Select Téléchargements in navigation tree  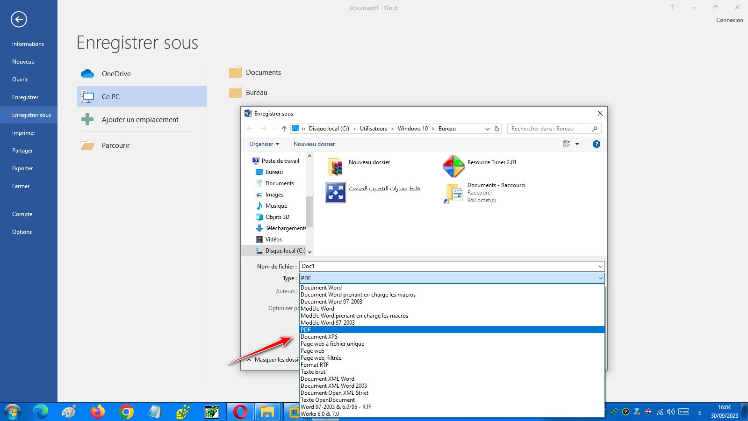point(281,228)
